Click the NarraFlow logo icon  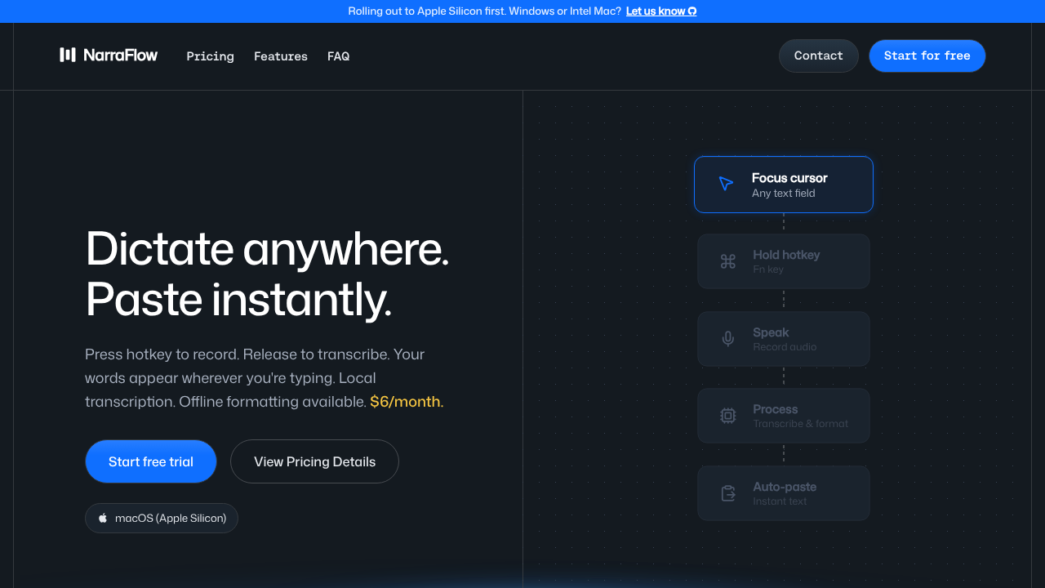click(x=68, y=55)
